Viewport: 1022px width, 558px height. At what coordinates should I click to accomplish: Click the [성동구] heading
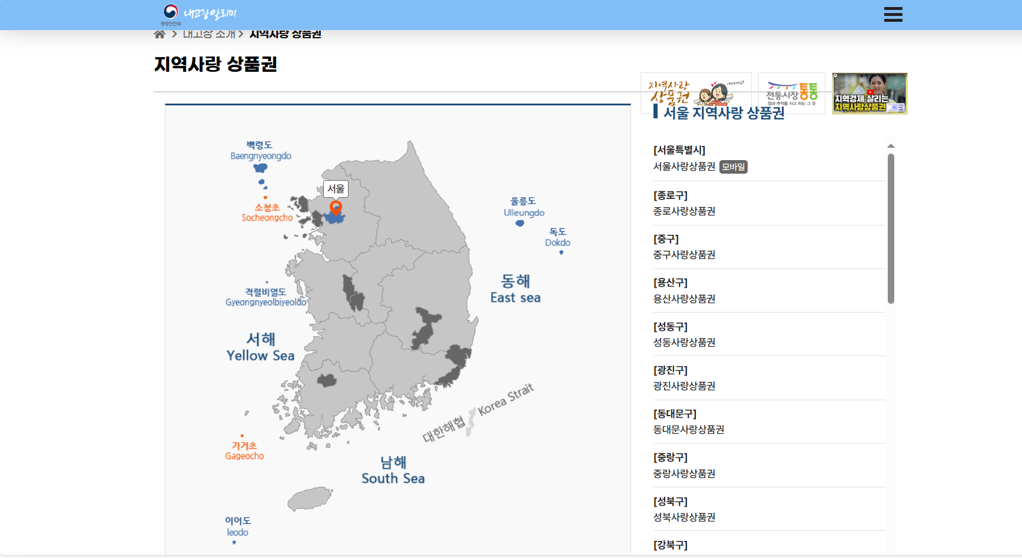pos(671,326)
